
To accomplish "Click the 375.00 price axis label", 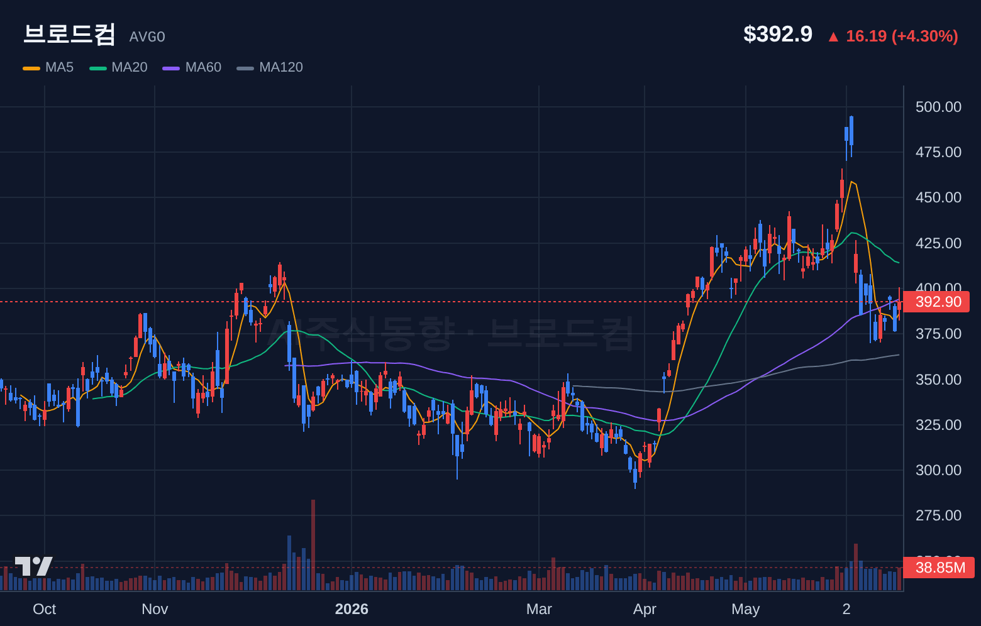I will pyautogui.click(x=938, y=334).
